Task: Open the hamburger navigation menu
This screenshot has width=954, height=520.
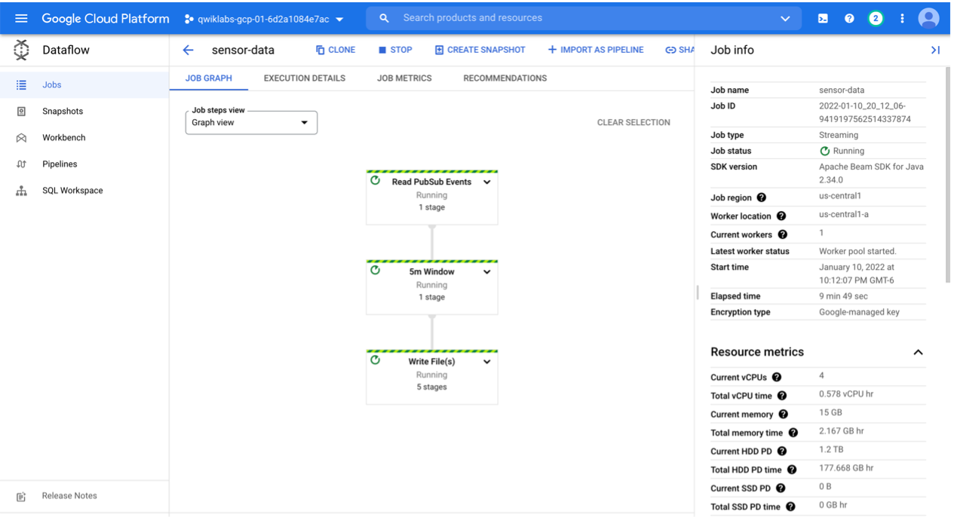Action: point(21,18)
